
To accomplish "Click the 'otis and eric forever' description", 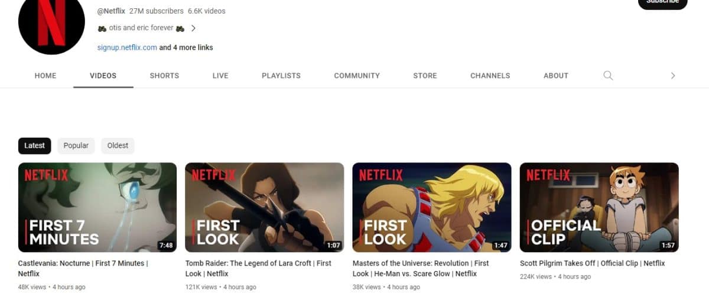I will [141, 28].
